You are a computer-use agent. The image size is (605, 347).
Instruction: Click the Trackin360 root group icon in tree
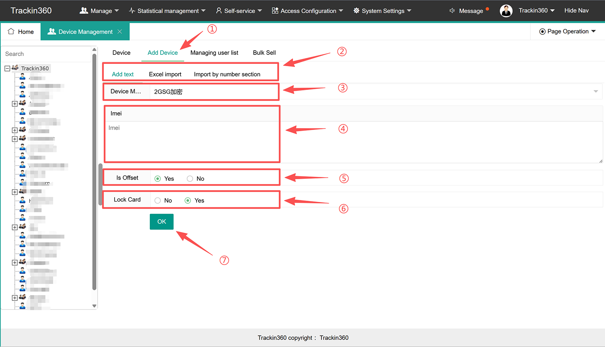coord(15,68)
